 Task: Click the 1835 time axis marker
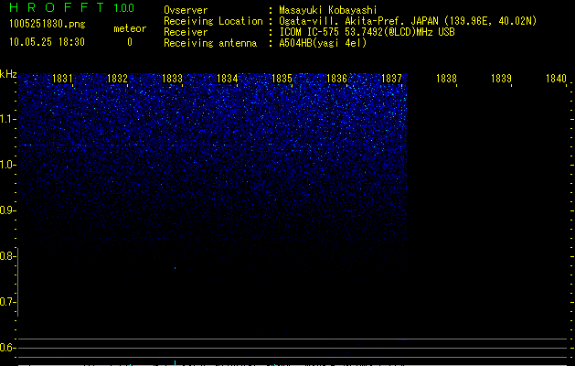(282, 79)
